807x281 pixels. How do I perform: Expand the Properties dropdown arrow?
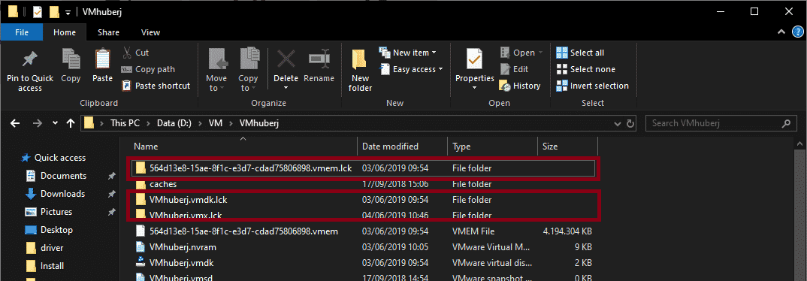(475, 88)
